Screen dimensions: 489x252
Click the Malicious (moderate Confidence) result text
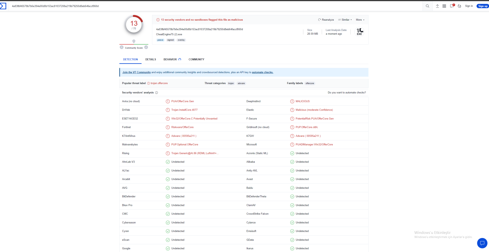[314, 110]
